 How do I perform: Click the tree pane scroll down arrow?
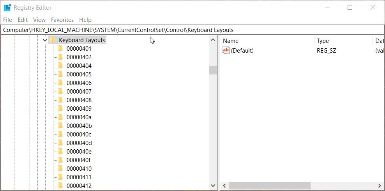tap(213, 186)
